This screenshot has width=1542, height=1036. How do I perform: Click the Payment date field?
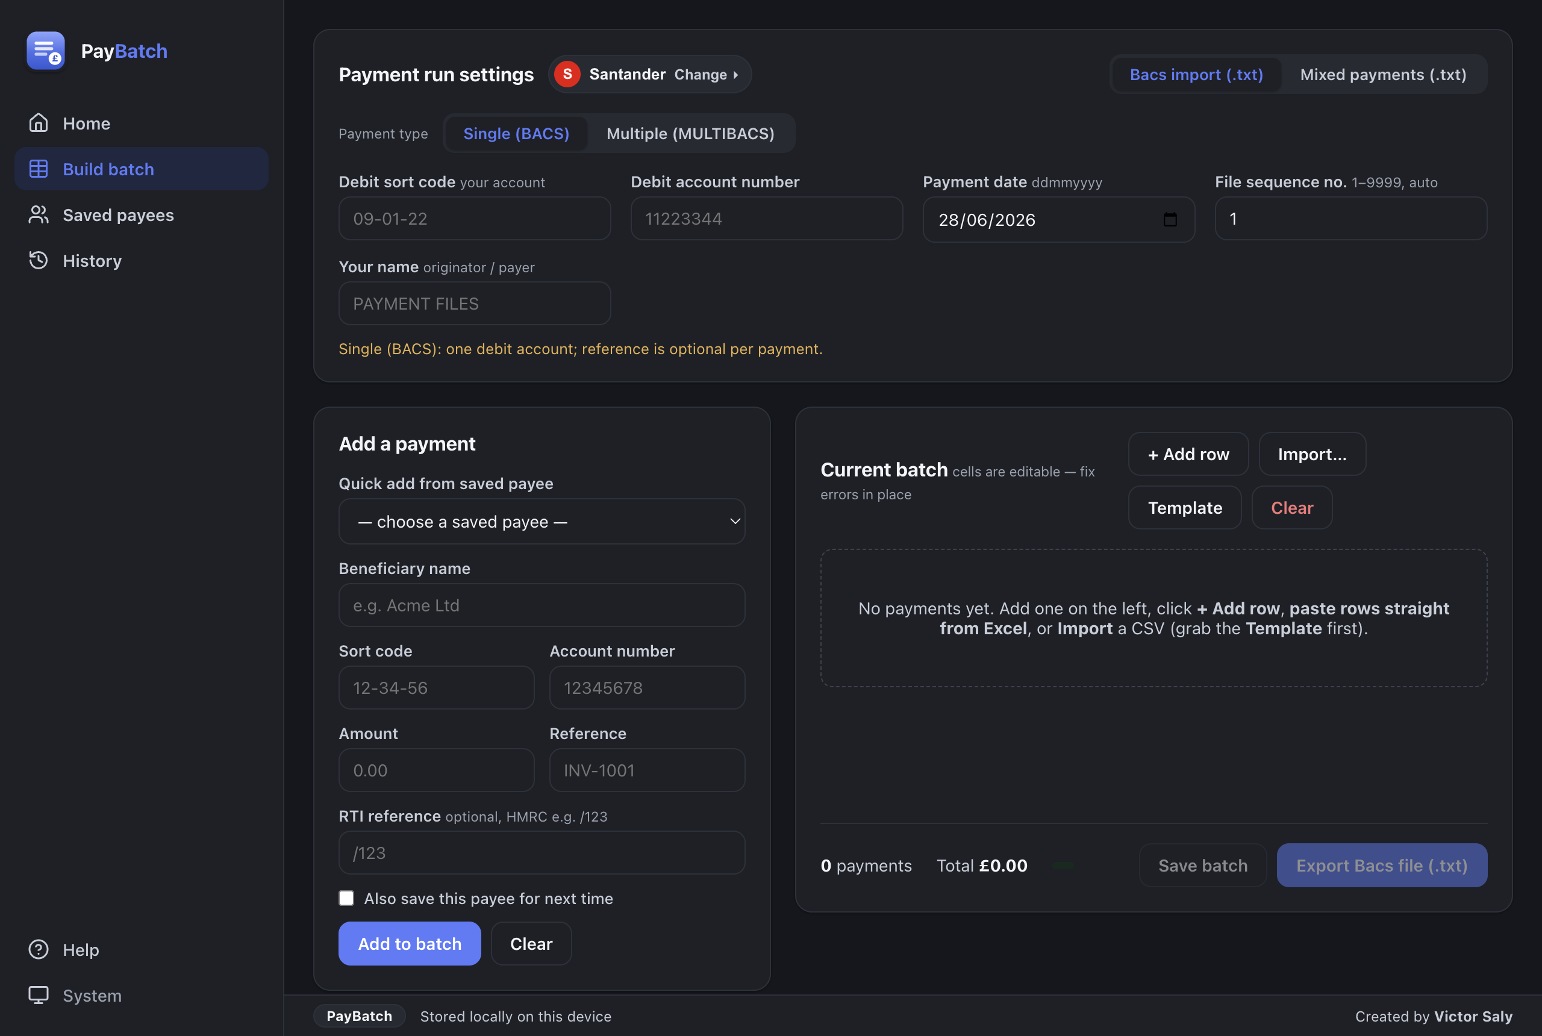(1059, 219)
